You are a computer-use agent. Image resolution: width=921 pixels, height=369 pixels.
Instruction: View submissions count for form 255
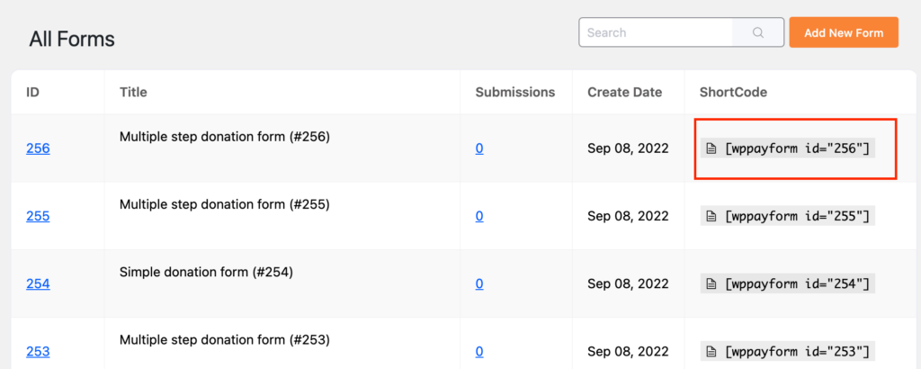479,216
